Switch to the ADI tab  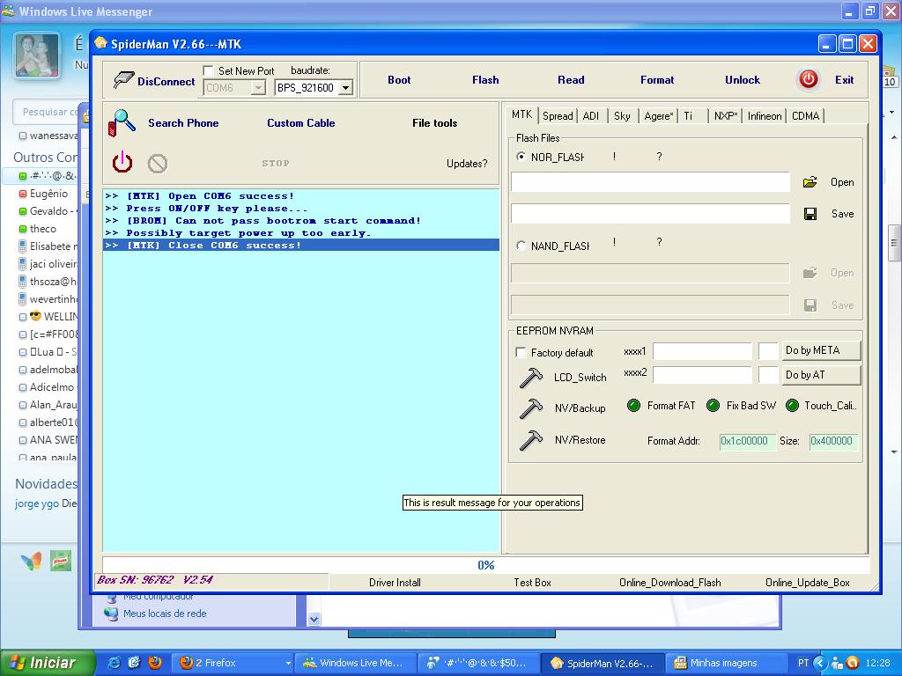pyautogui.click(x=591, y=116)
